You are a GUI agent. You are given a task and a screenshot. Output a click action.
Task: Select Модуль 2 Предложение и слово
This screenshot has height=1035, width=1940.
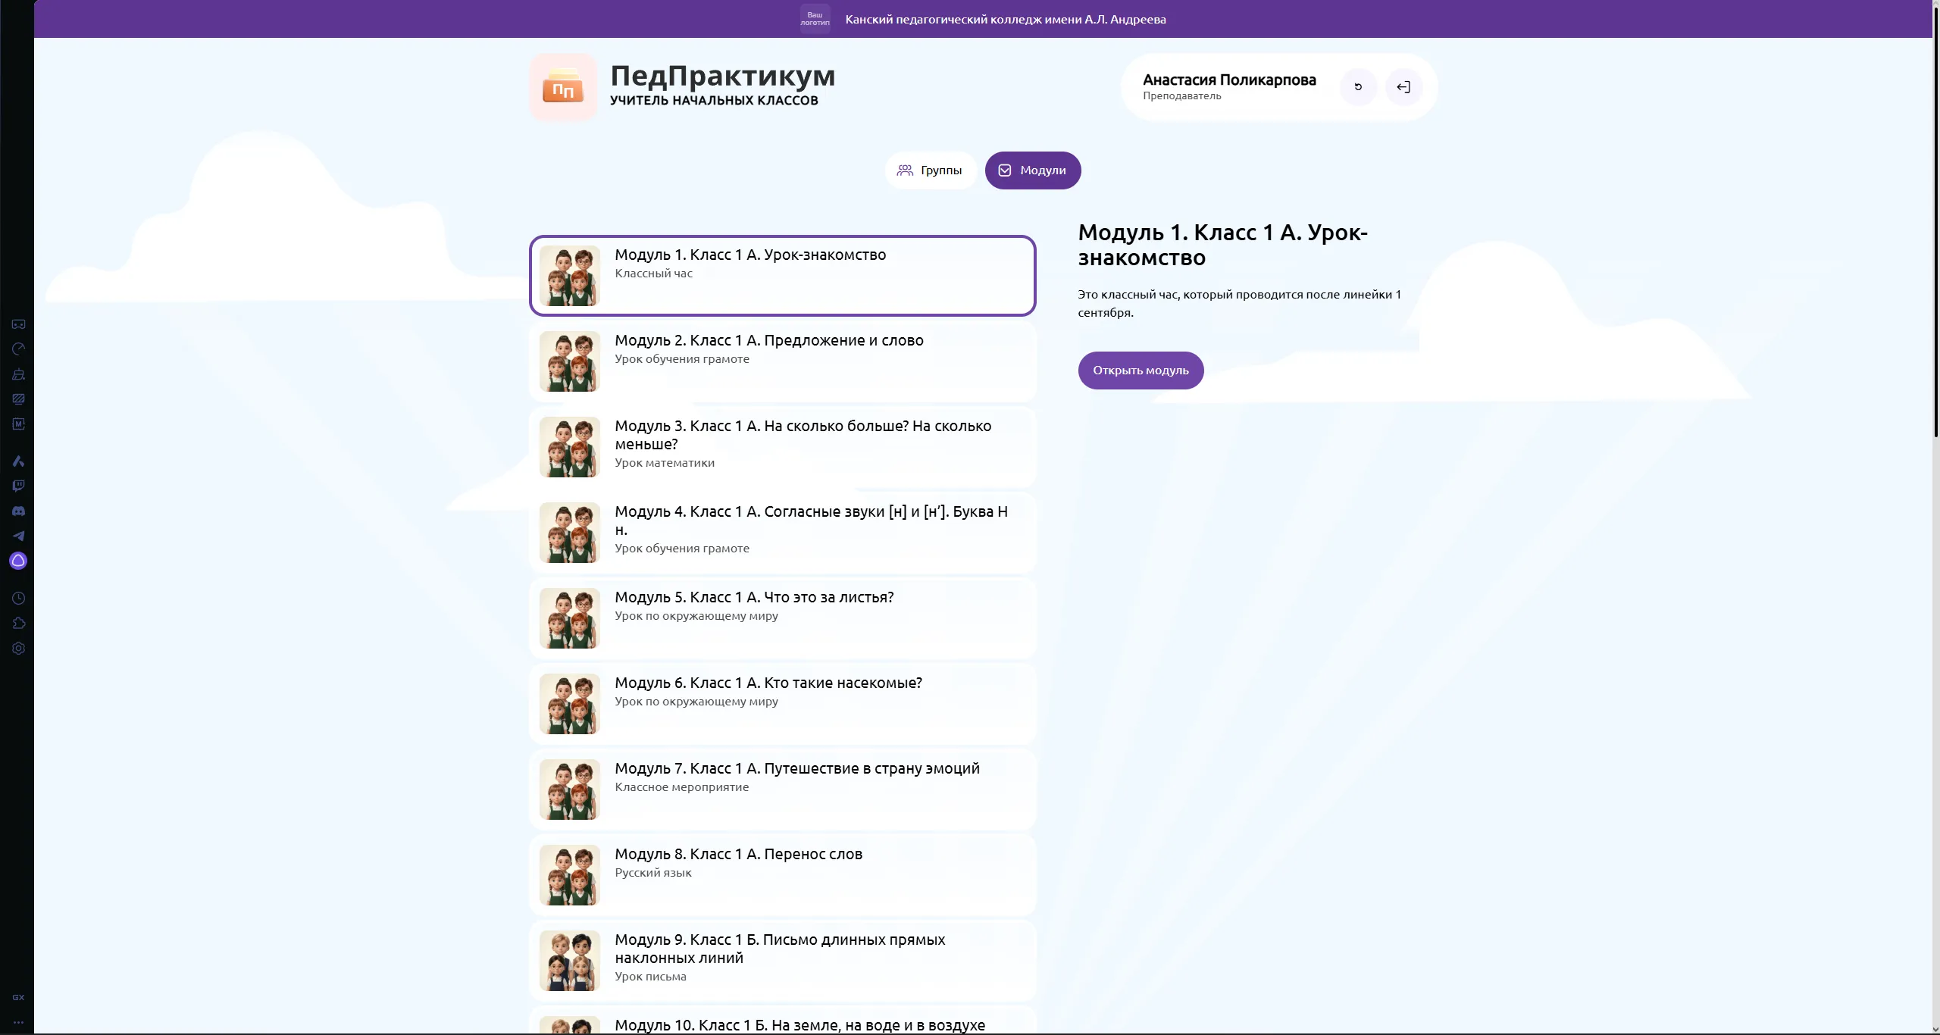tap(782, 361)
